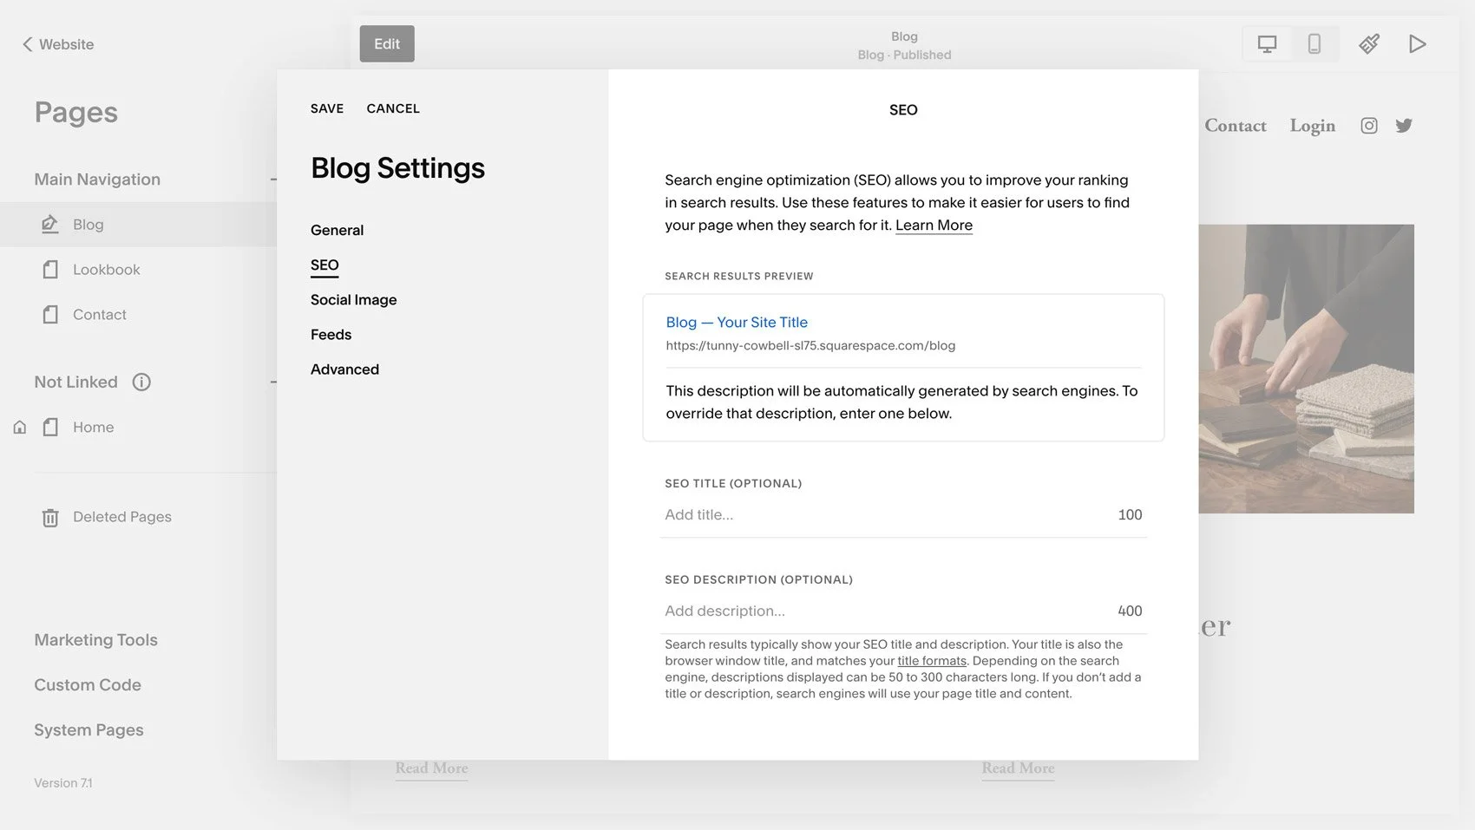The width and height of the screenshot is (1475, 830).
Task: Click the Home page document icon
Action: 50,427
